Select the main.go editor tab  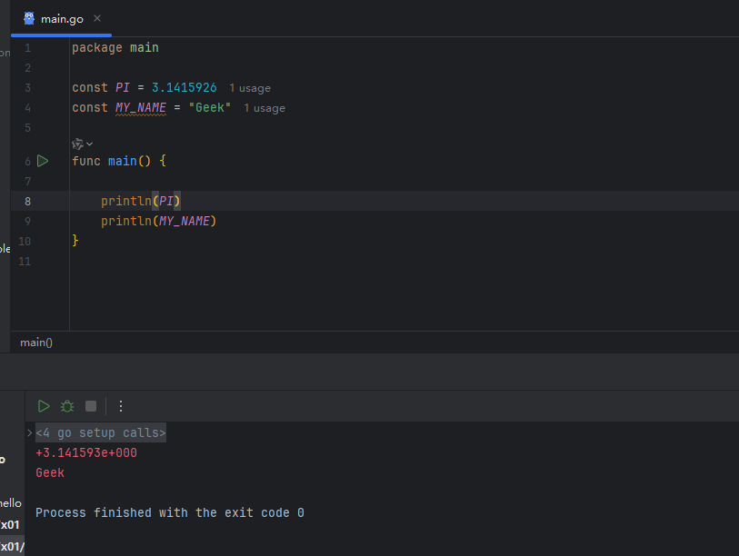61,19
